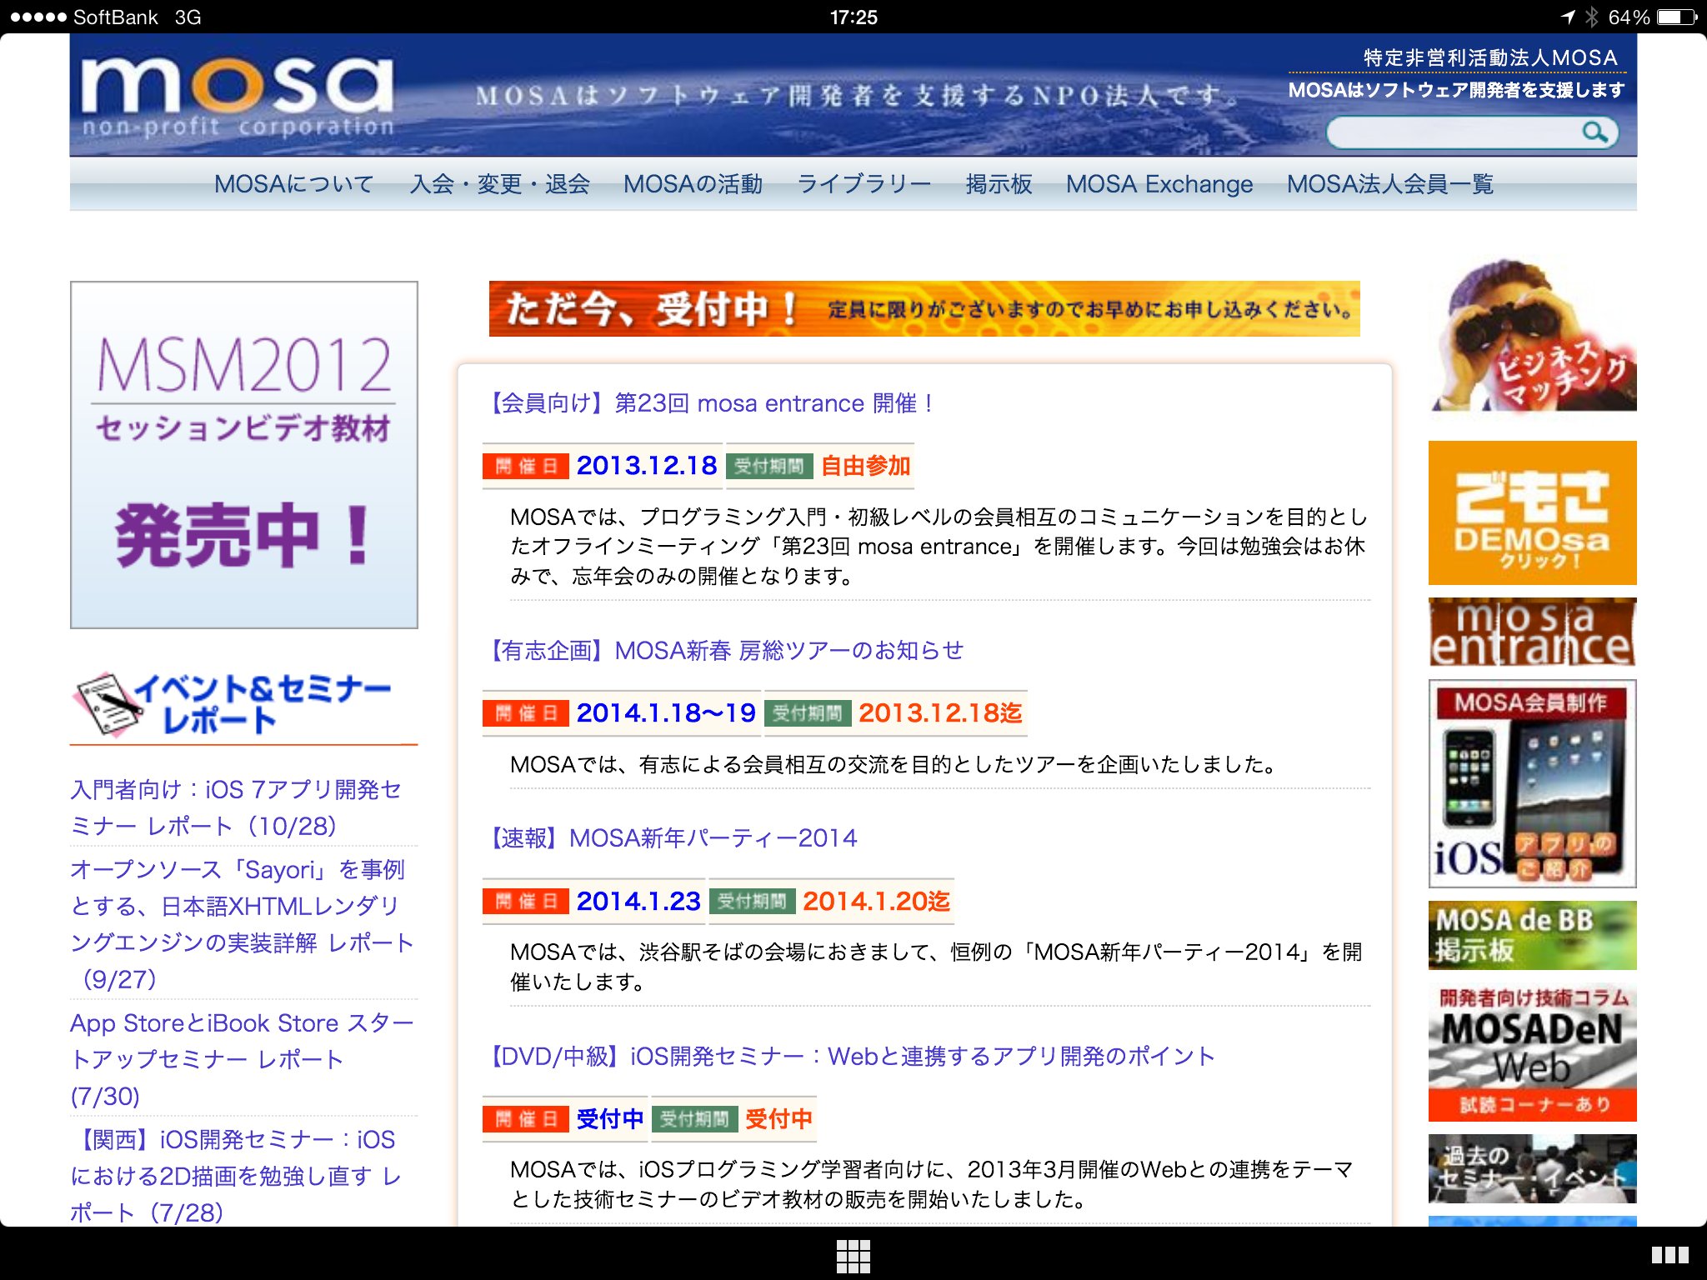
Task: Go to MOSA法人会員一覧 in the navigation
Action: (1389, 184)
